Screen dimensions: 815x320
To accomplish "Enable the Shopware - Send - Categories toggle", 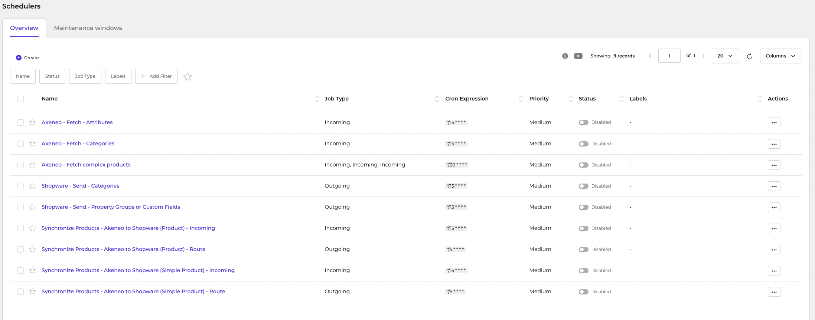I will click(x=583, y=186).
